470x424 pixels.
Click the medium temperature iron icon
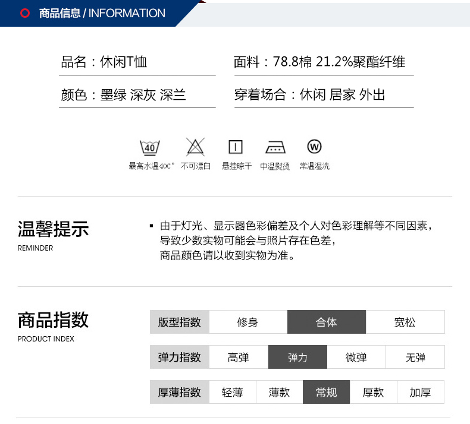click(x=275, y=147)
